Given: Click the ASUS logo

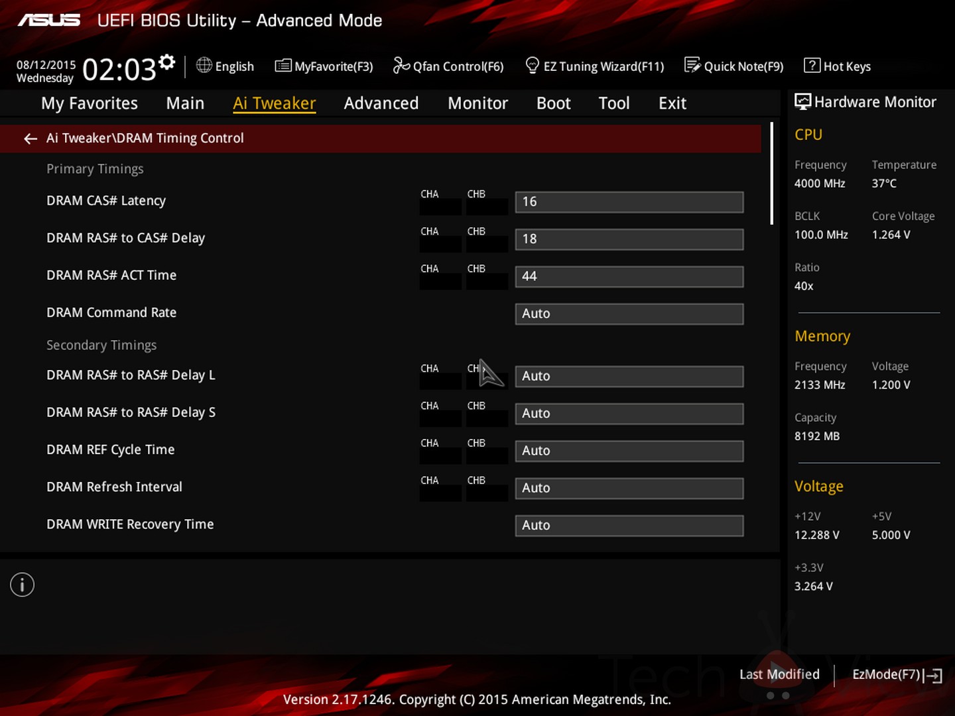Looking at the screenshot, I should click(x=49, y=21).
